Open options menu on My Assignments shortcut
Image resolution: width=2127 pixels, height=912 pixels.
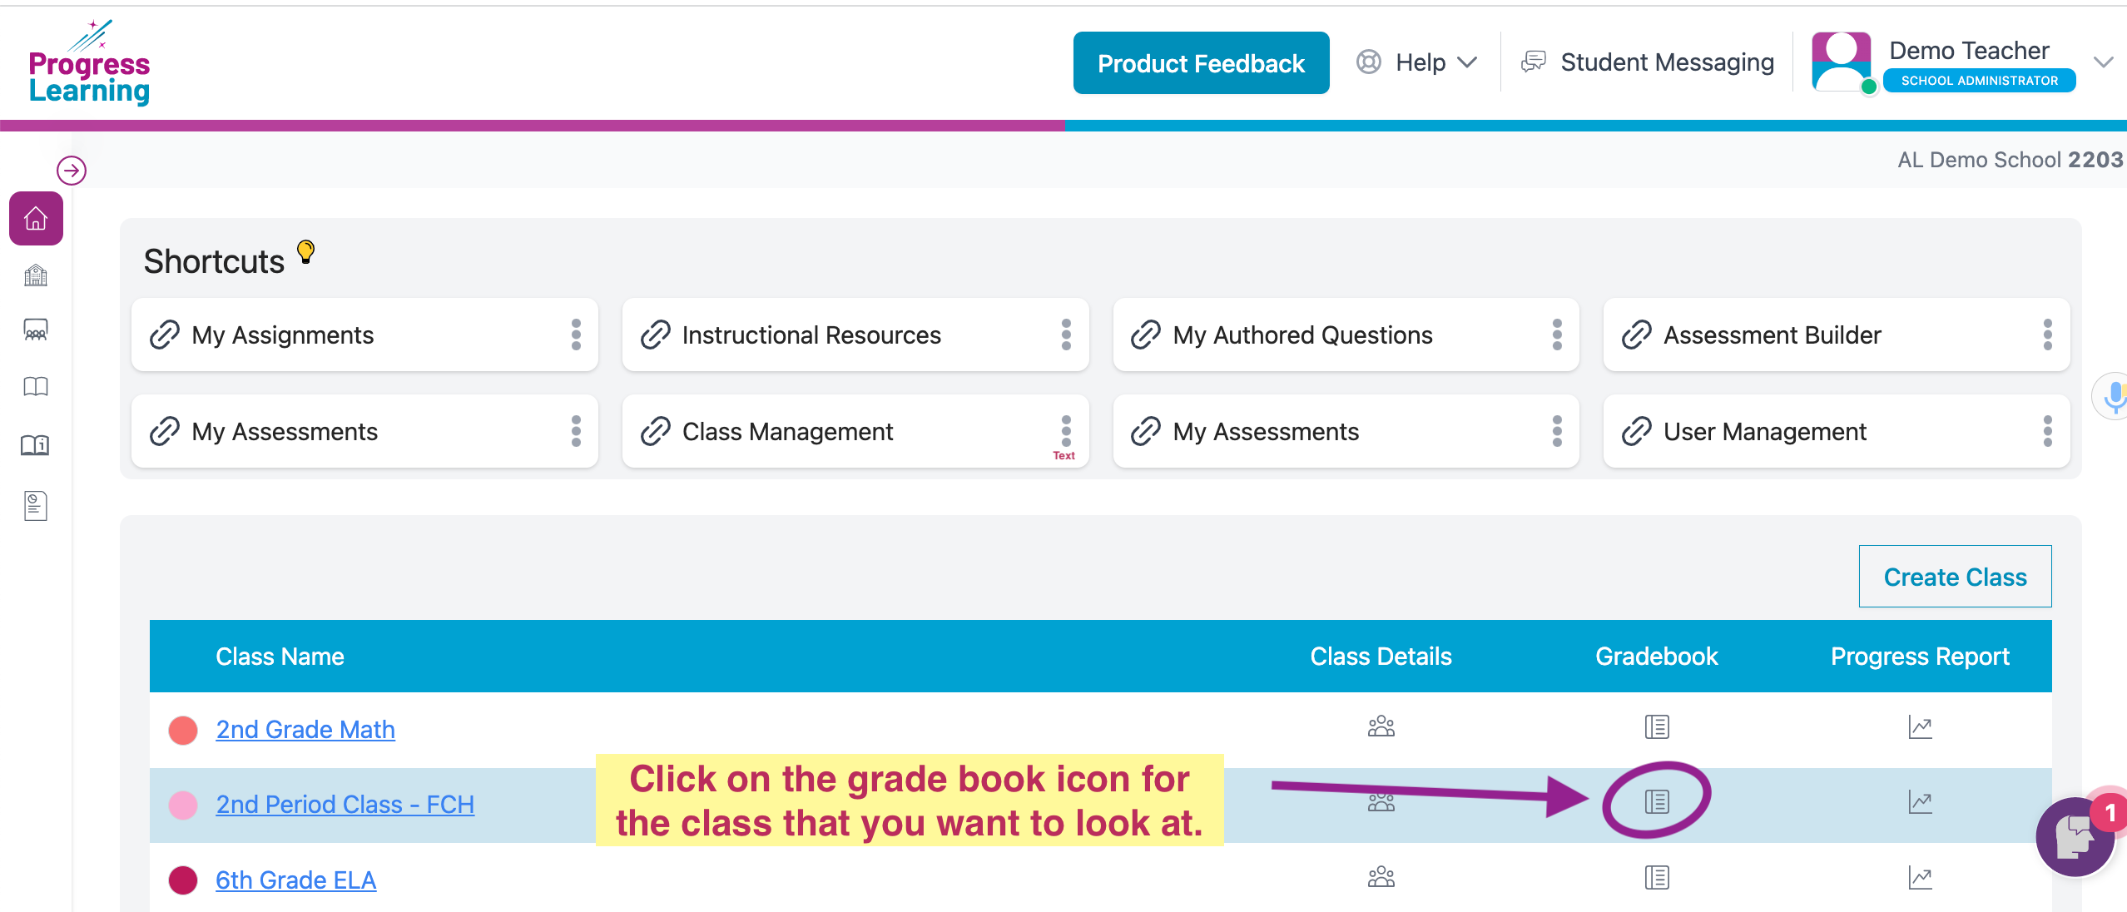(x=576, y=335)
